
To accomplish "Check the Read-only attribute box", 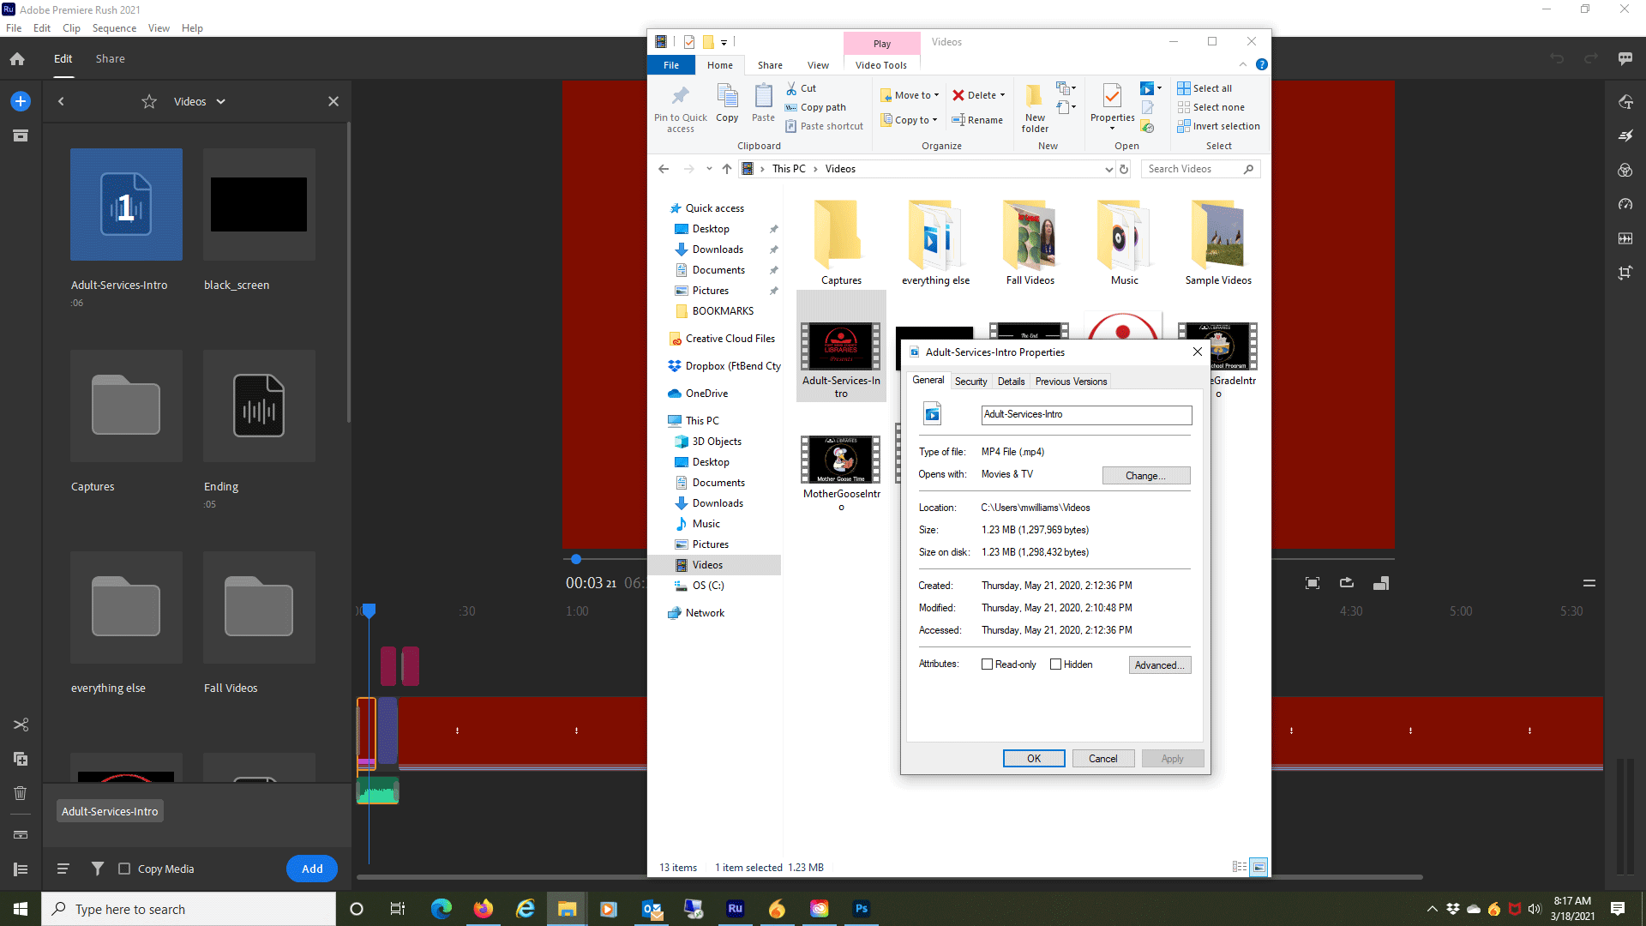I will [987, 664].
